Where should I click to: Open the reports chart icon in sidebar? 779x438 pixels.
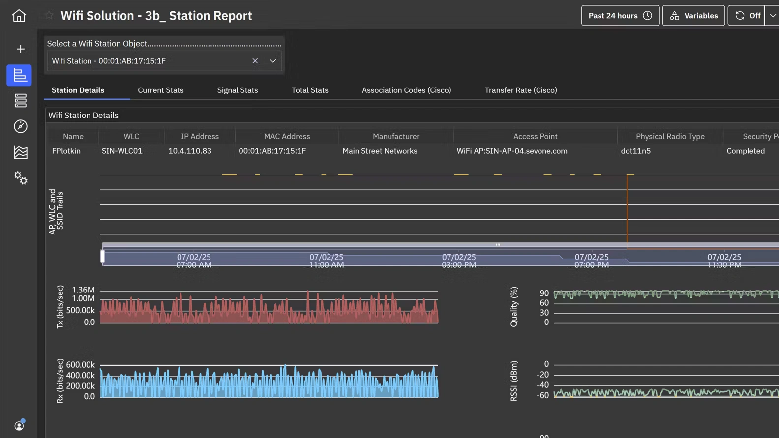[19, 75]
